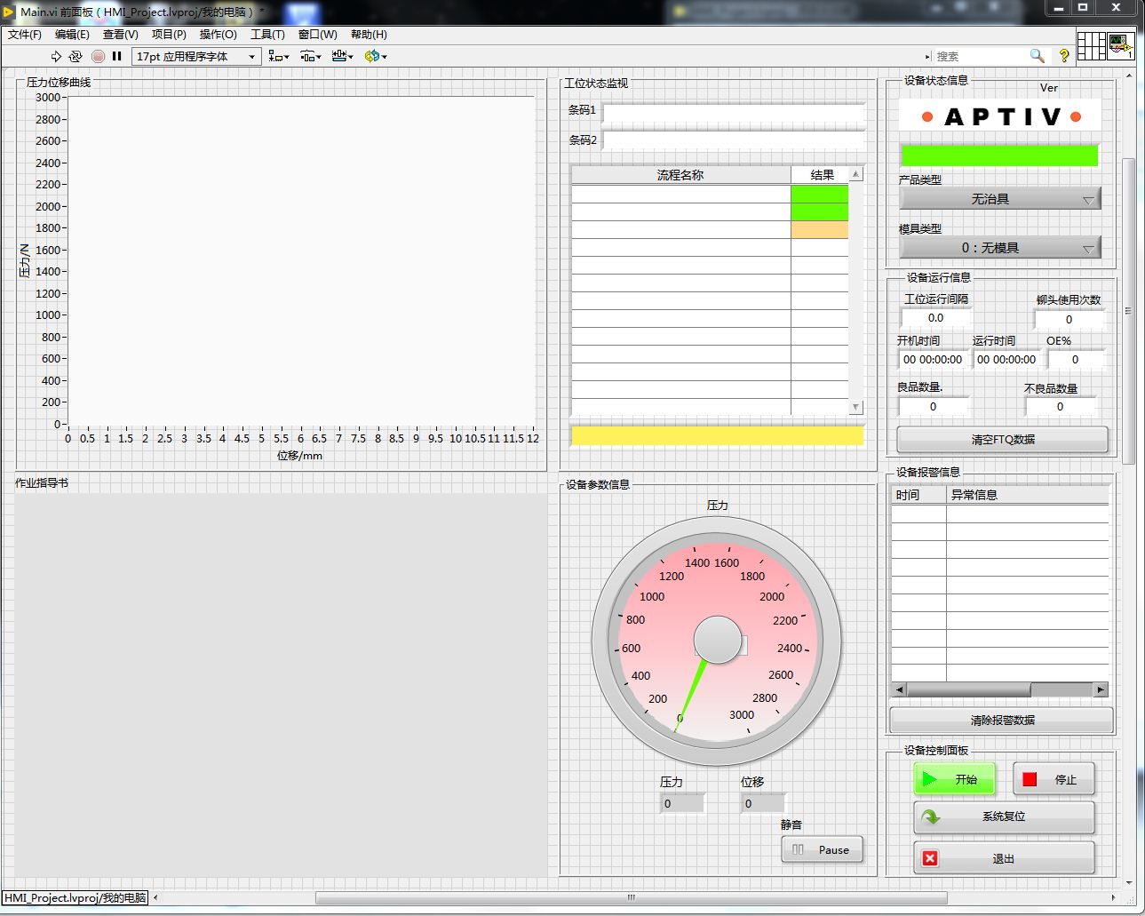Image resolution: width=1145 pixels, height=916 pixels.
Task: Click the yellow status bar below process table
Action: 717,435
